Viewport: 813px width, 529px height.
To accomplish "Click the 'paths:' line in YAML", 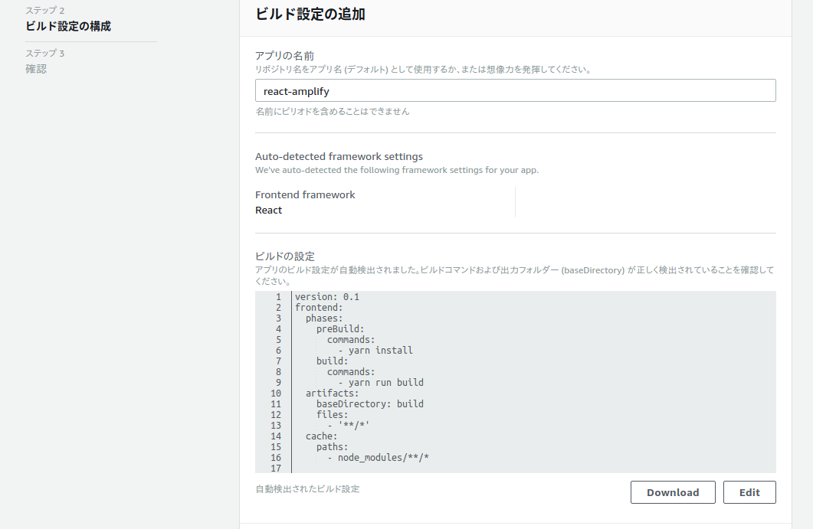I will point(332,446).
